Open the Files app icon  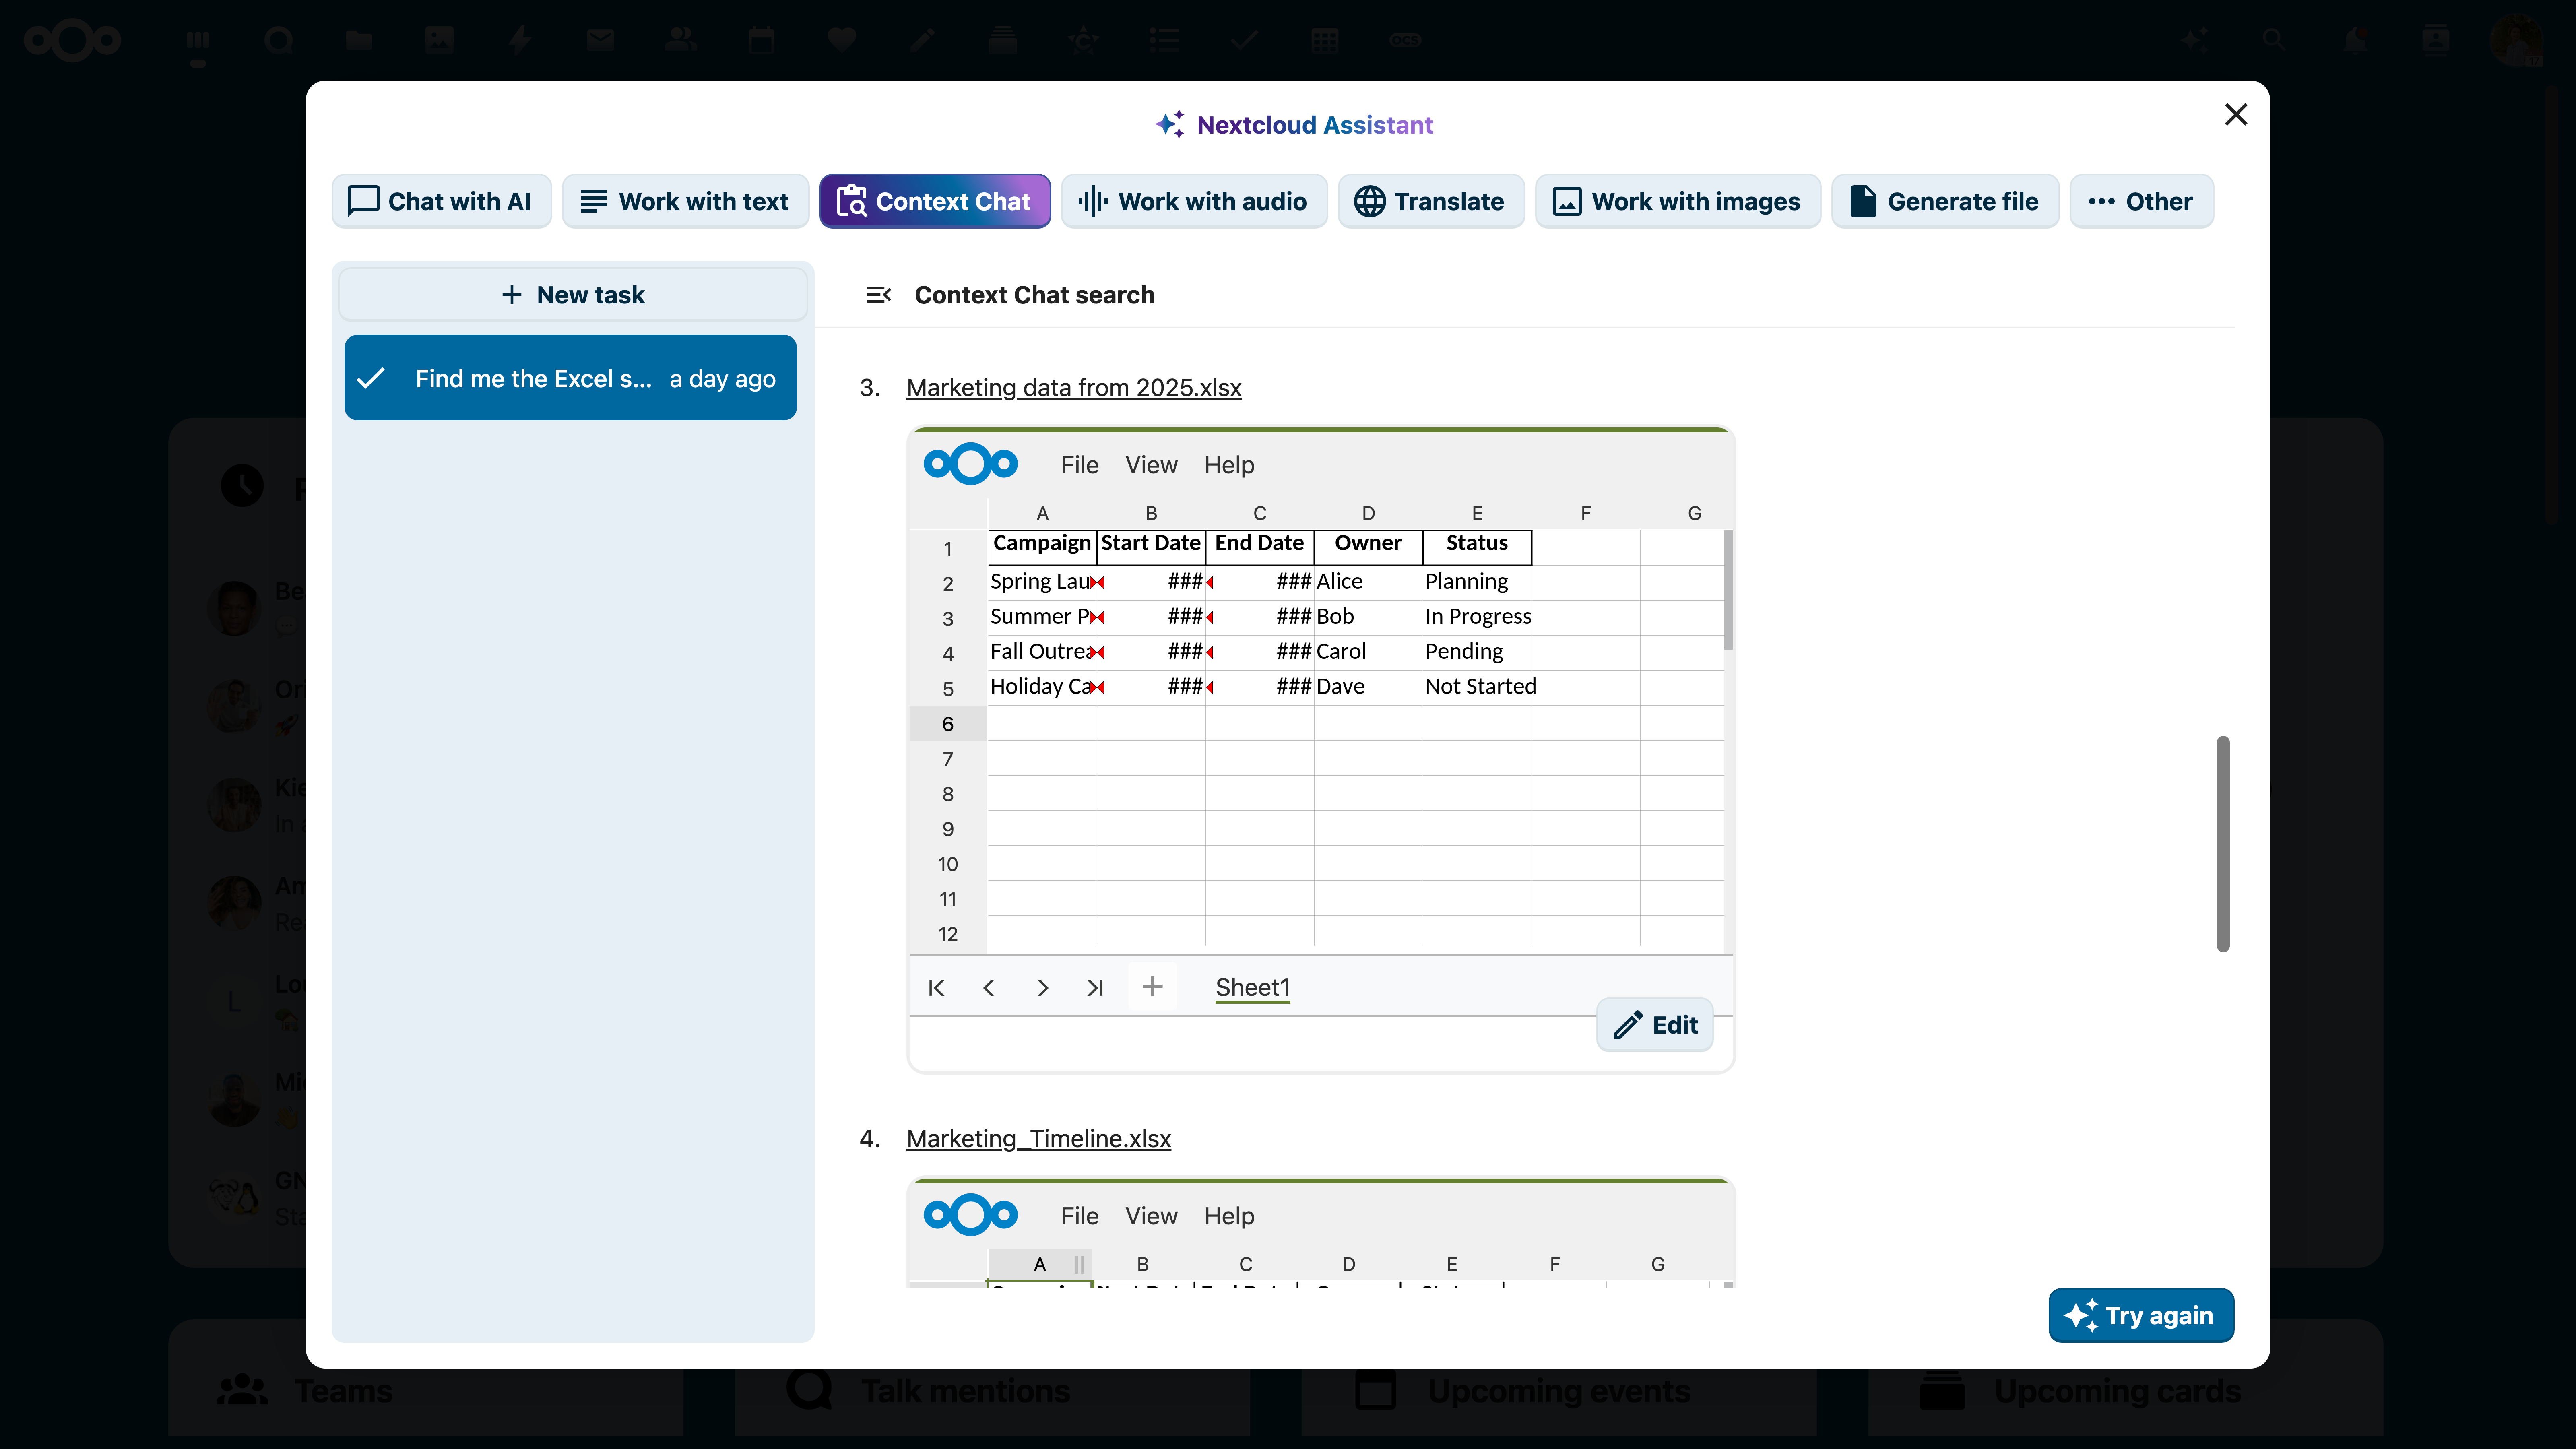point(358,40)
